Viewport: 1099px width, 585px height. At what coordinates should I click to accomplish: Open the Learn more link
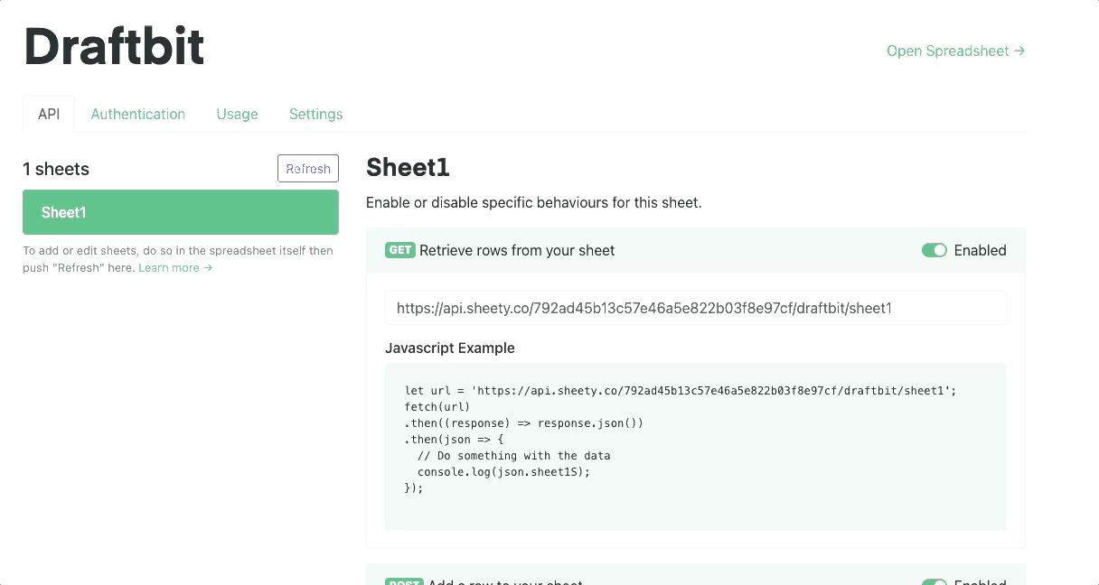[x=175, y=268]
